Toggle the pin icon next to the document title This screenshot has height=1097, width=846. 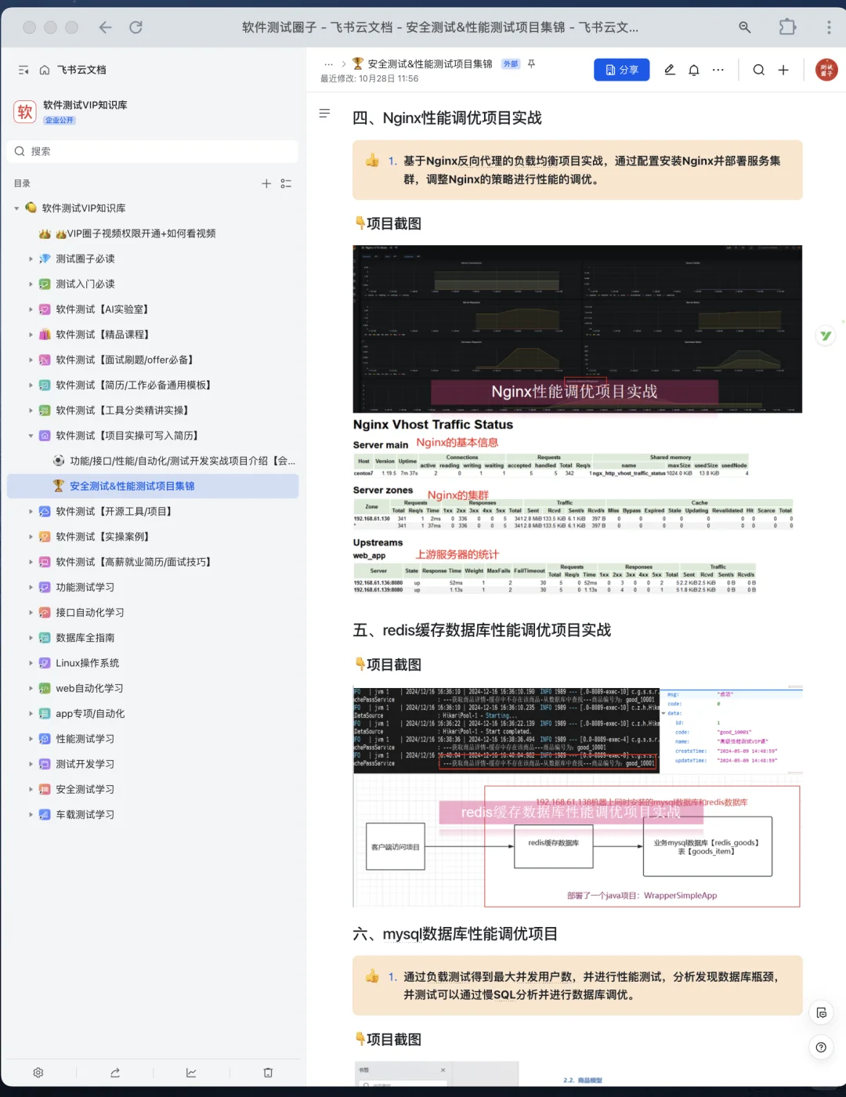tap(531, 63)
